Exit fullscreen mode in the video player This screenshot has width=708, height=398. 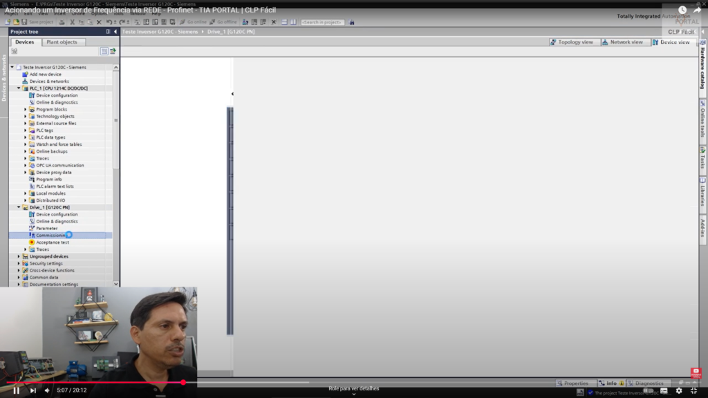(x=694, y=391)
